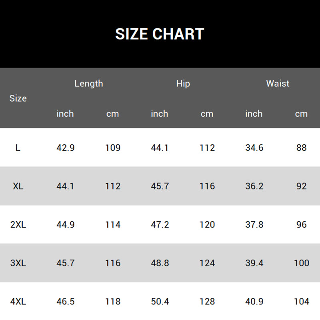320x320 pixels.
Task: Select the 3XL size row label
Action: pyautogui.click(x=18, y=263)
